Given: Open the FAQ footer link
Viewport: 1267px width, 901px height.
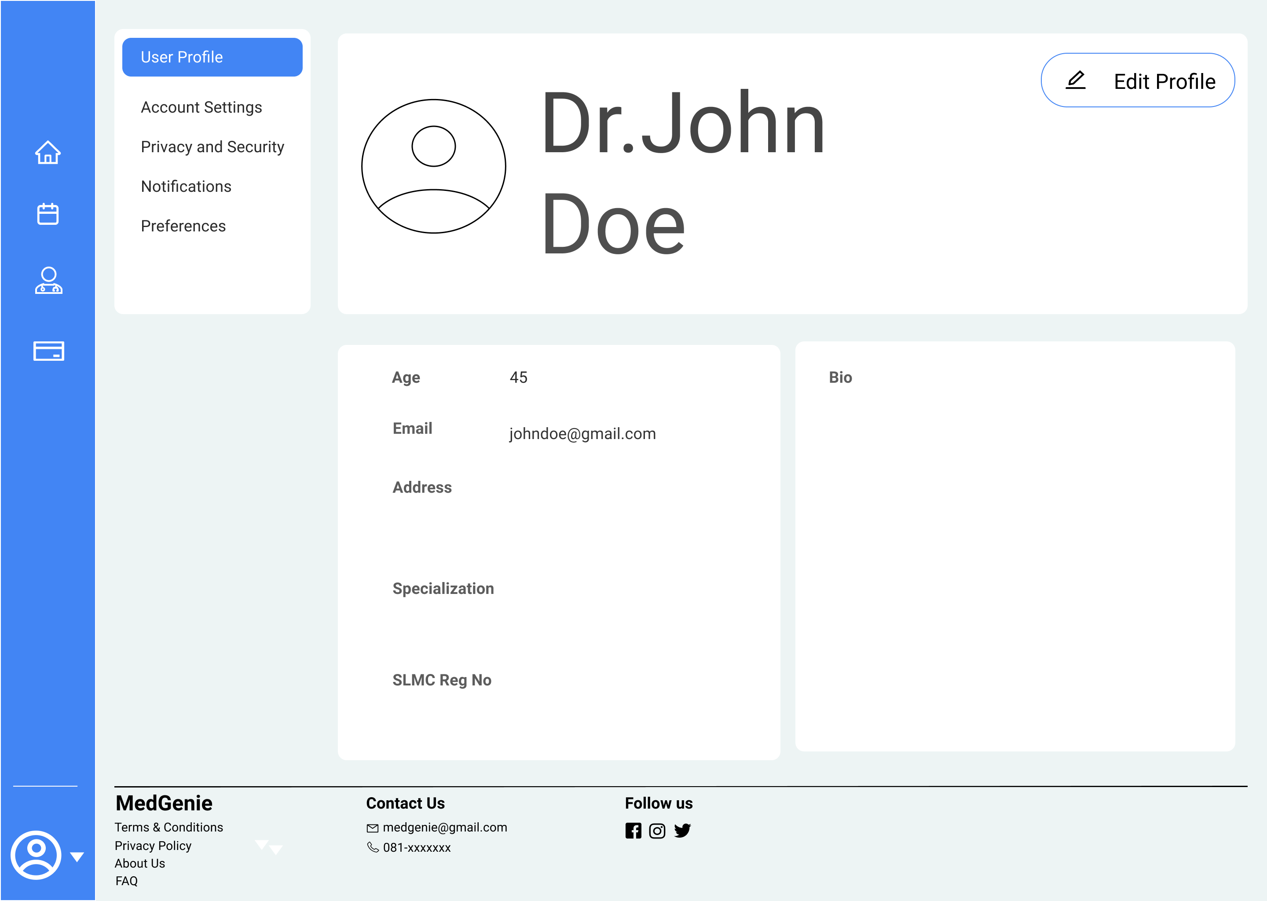Looking at the screenshot, I should click(126, 881).
